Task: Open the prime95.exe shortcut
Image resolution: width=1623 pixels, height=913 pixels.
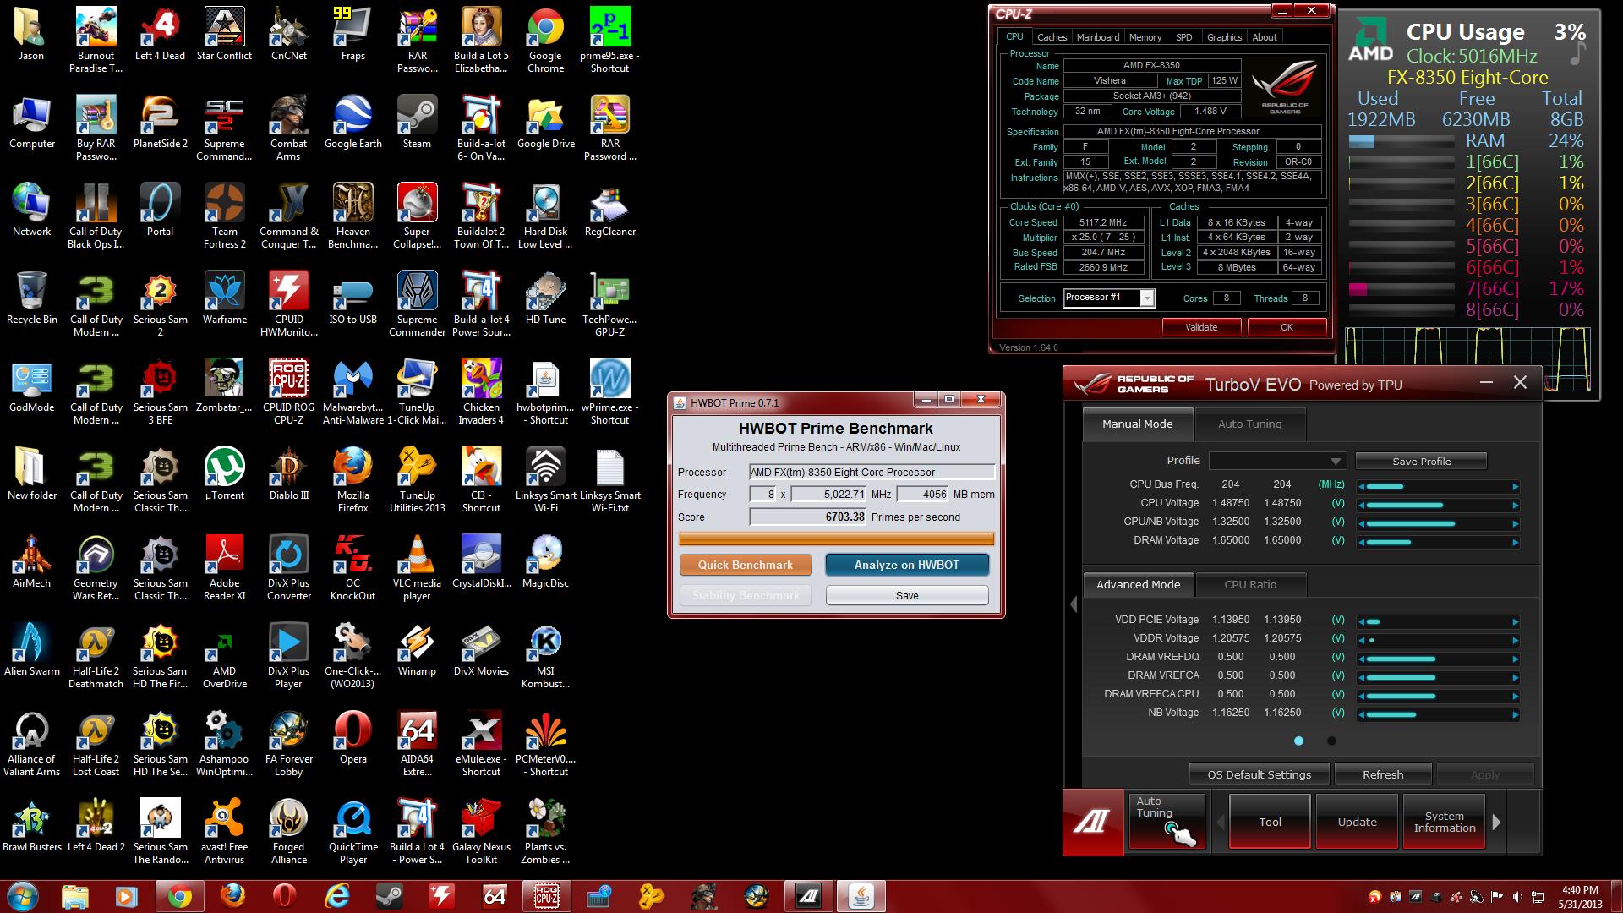Action: (x=609, y=40)
